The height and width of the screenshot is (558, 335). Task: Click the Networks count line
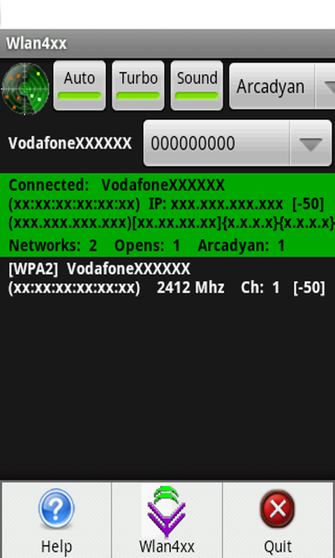tap(147, 246)
